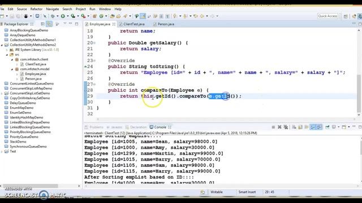Viewport: 362px width, 203px height.
Task: Toggle Show Console on standard error change
Action: pos(319,127)
